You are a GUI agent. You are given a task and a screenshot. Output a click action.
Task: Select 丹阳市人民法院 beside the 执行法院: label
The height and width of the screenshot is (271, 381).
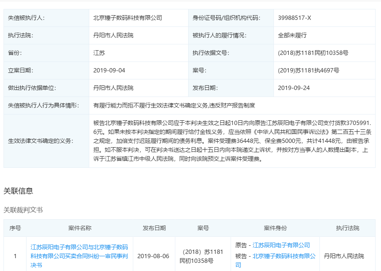113,35
